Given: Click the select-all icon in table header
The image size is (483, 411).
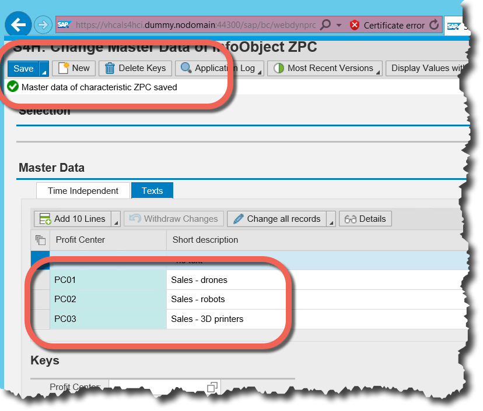Looking at the screenshot, I should [40, 240].
